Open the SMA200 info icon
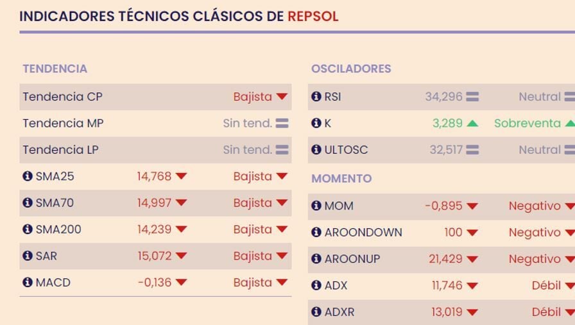This screenshot has height=325, width=575. click(28, 229)
